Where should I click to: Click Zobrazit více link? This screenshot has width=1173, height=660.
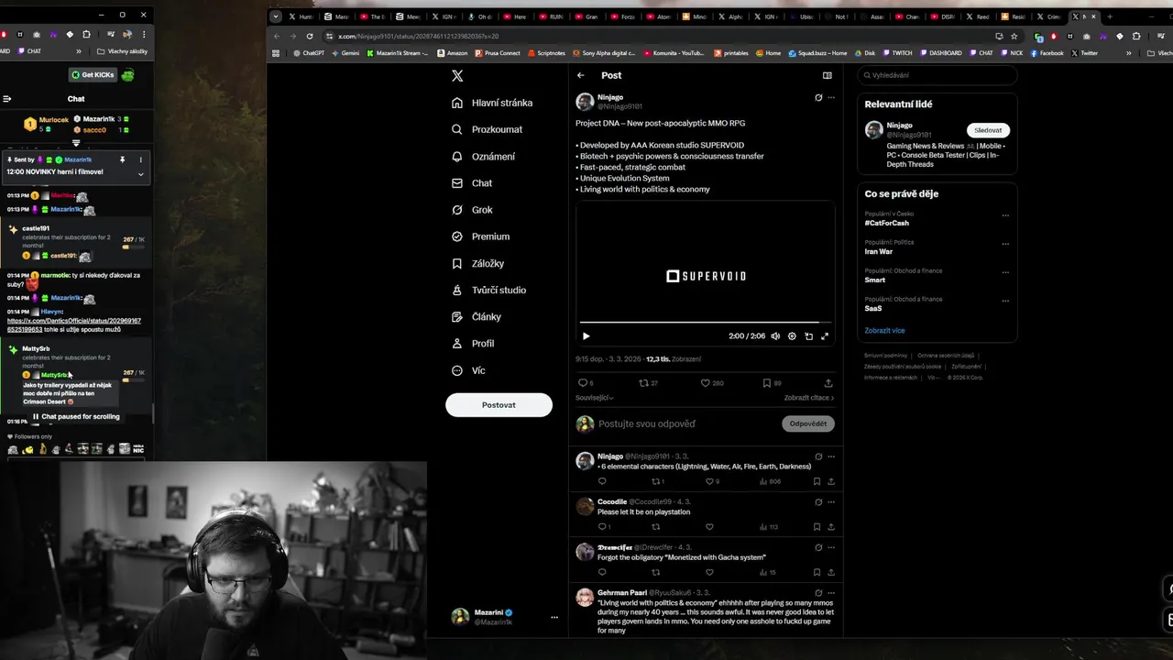click(884, 330)
